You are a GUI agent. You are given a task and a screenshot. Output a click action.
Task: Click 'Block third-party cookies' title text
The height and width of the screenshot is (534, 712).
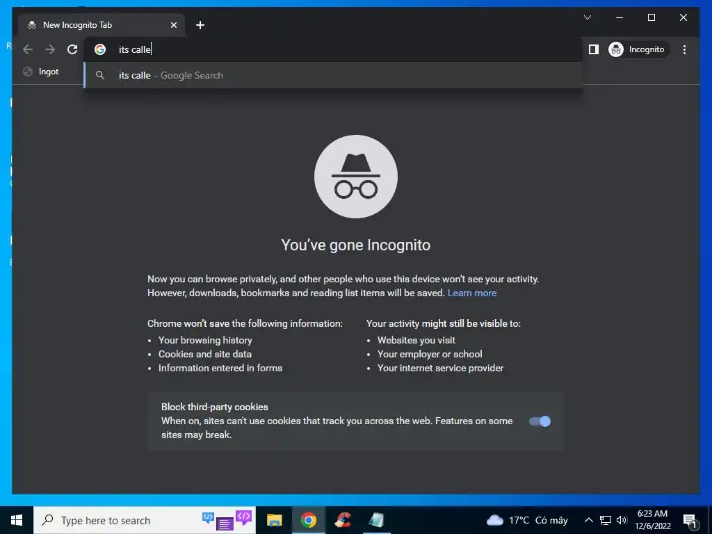(x=214, y=407)
